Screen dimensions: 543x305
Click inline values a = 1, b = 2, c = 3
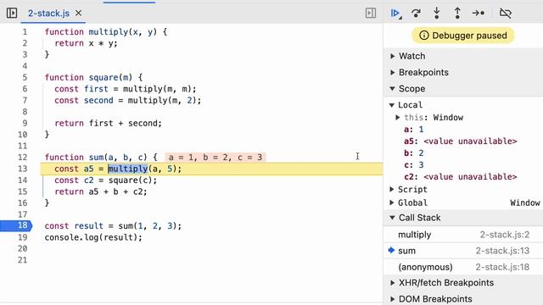coord(216,158)
